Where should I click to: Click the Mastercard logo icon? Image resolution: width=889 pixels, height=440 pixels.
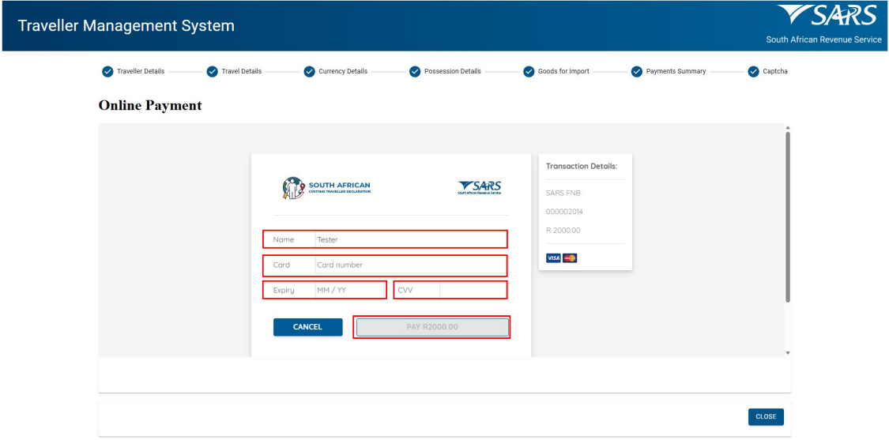570,258
